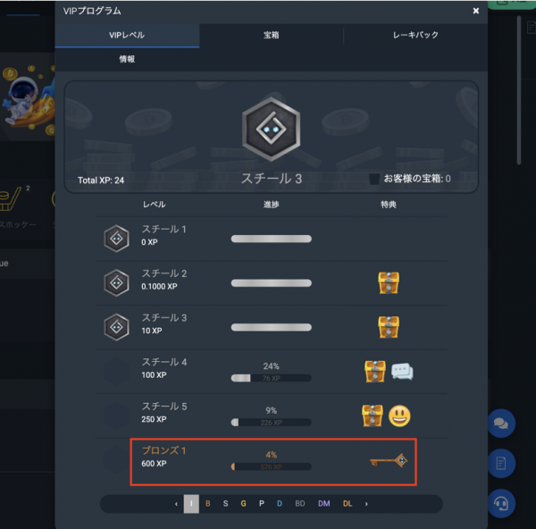Screen dimensions: 536x529
Task: Switch to the 宝箱 tab
Action: (x=272, y=35)
